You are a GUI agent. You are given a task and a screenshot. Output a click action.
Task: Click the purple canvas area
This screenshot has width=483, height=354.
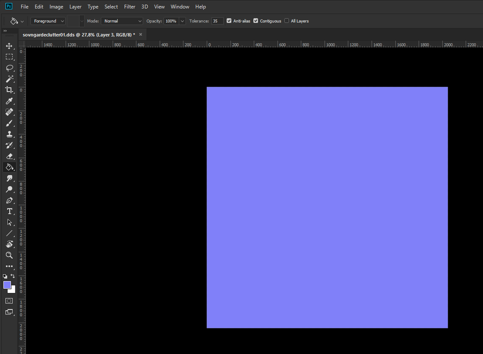pyautogui.click(x=327, y=208)
